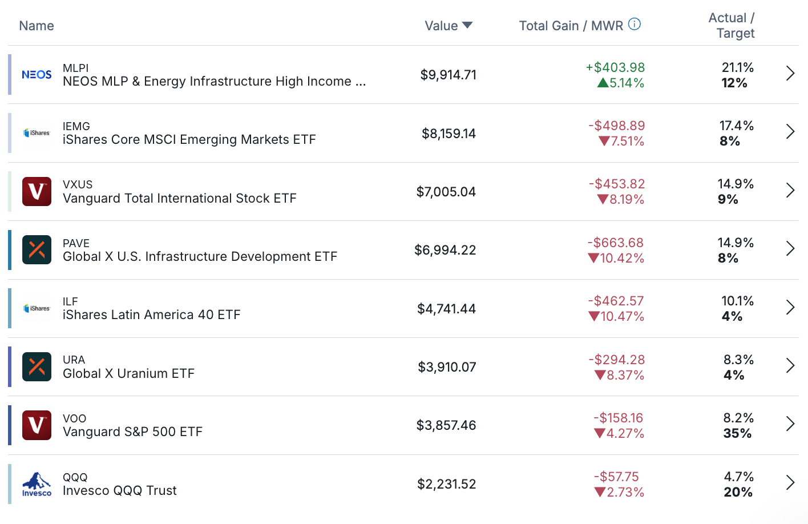Screen dimensions: 808x524
Task: Expand the QQQ Trust row chevron
Action: (790, 483)
